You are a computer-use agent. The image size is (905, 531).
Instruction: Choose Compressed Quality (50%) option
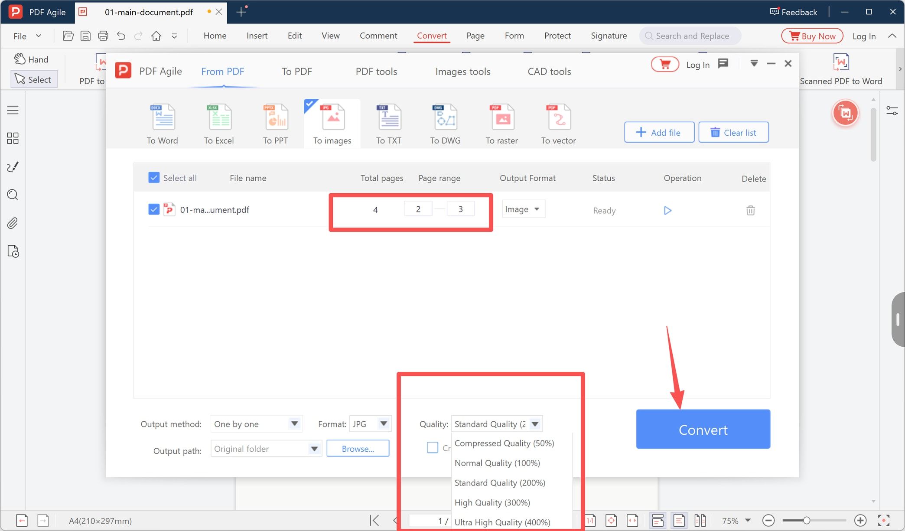505,443
